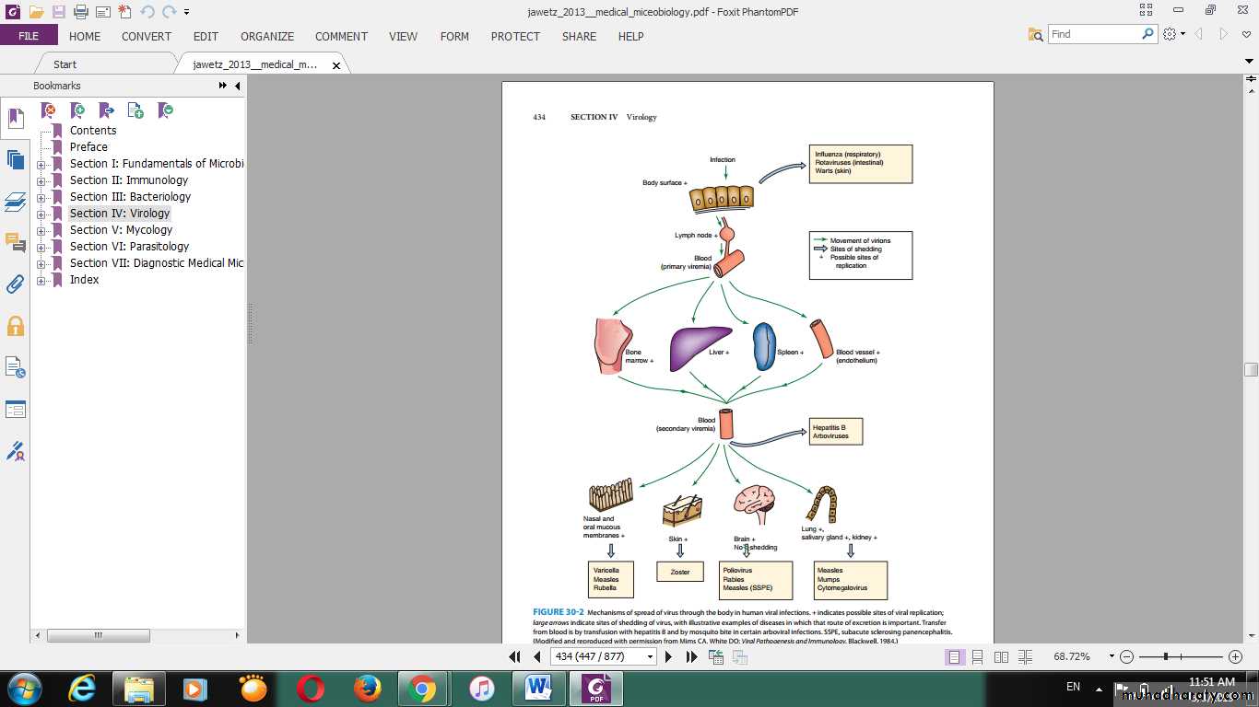Click the zoom slider handle
The width and height of the screenshot is (1259, 707).
1166,656
